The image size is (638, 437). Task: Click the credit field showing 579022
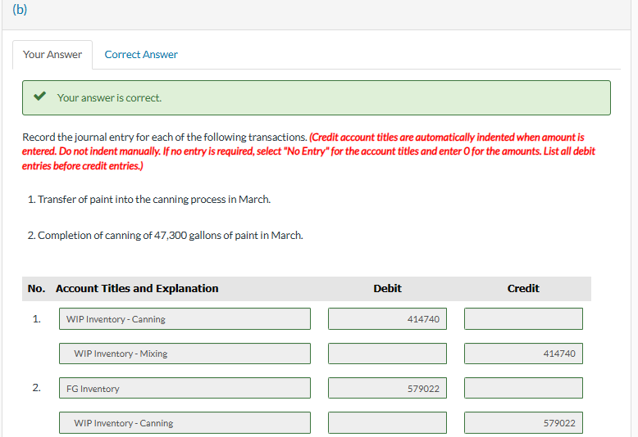[x=523, y=423]
